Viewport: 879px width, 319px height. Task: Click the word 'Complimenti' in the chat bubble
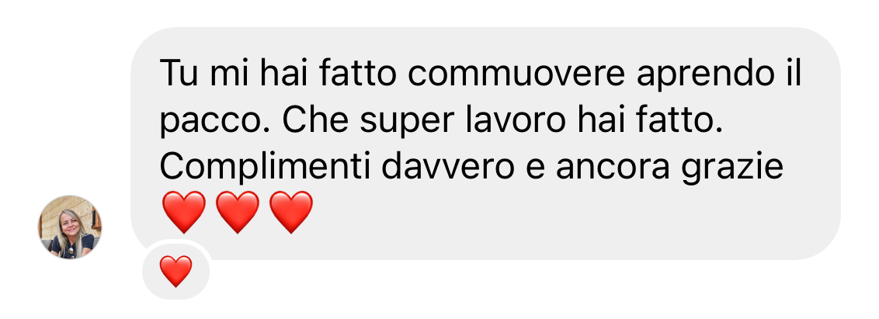pos(265,168)
